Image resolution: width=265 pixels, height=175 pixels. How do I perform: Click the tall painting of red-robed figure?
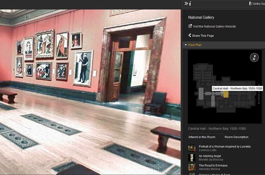(62, 45)
